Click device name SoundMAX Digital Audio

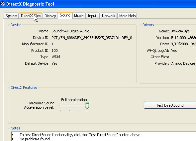(x=70, y=31)
